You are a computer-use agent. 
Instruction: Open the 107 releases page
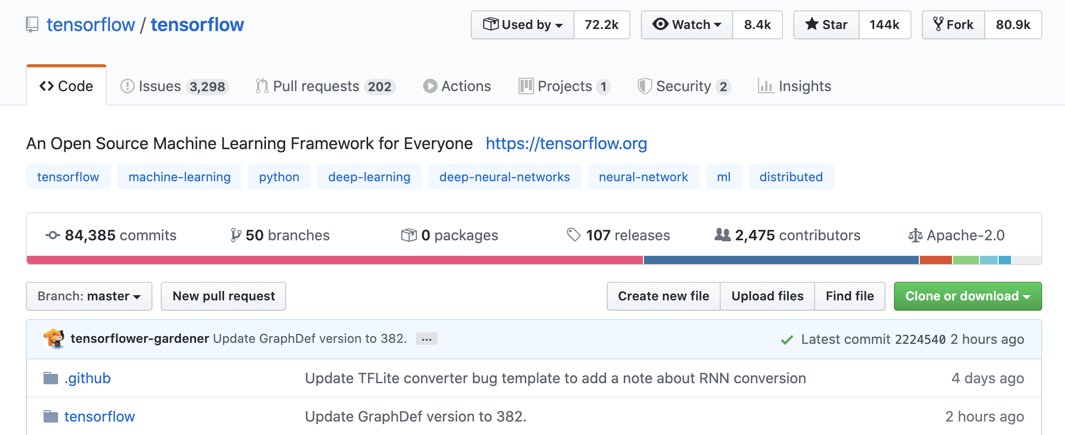pos(619,236)
